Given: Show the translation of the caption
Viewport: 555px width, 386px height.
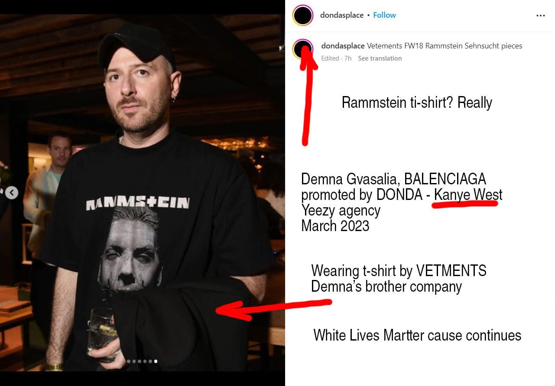Looking at the screenshot, I should (380, 58).
